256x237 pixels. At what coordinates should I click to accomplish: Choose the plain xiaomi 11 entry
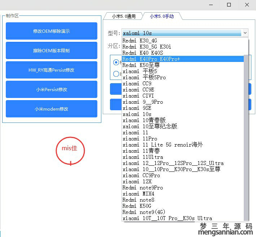coord(183,133)
